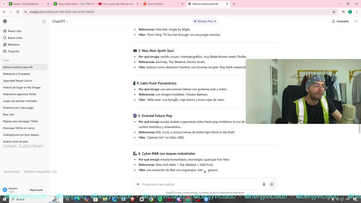
Task: Click the browser back arrow
Action: (4, 12)
